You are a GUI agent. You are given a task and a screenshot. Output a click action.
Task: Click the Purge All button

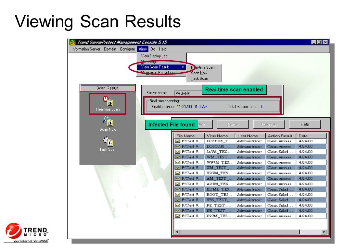[x=269, y=124]
